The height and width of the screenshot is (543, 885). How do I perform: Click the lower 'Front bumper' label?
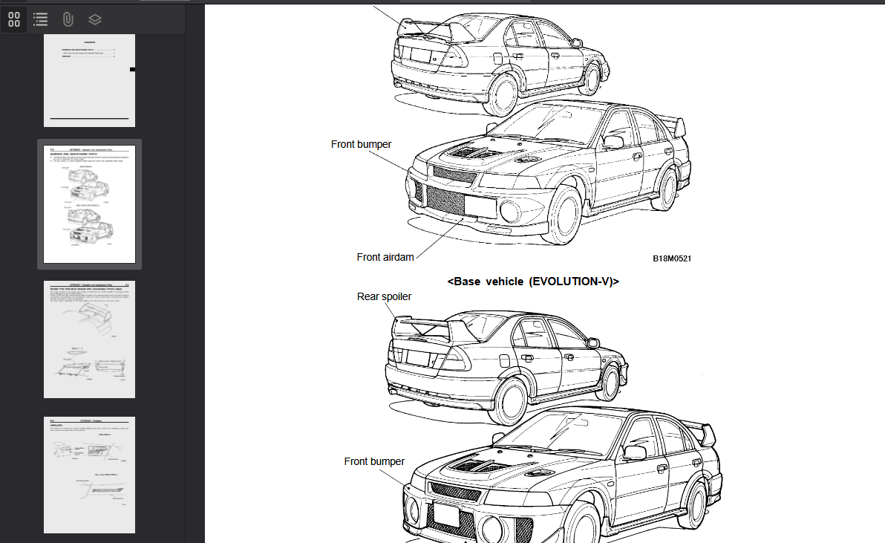[x=374, y=462]
